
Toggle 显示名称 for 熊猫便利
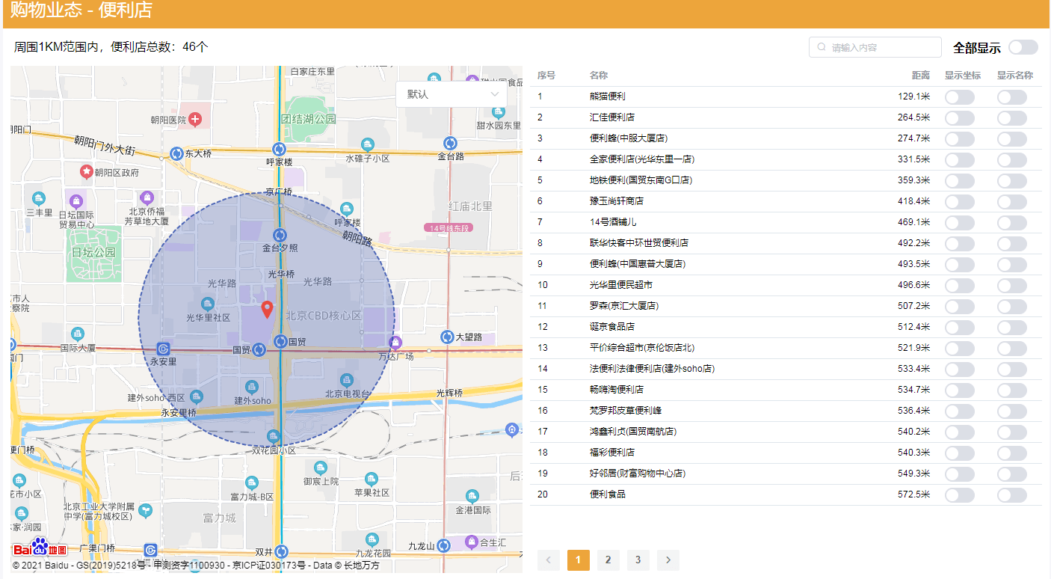coord(1012,97)
